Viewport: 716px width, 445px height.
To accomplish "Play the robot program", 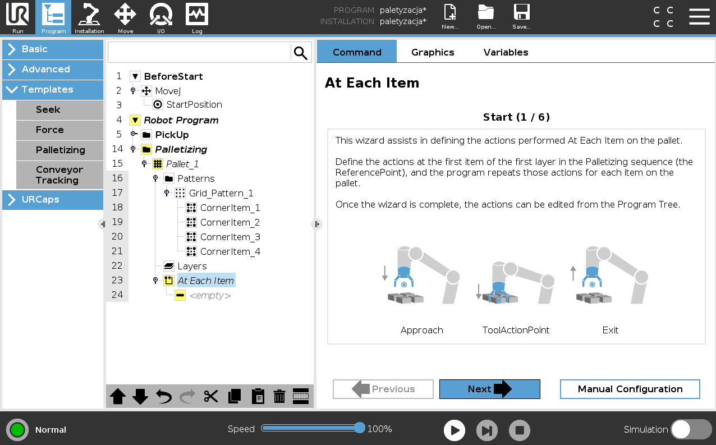I will tap(455, 430).
